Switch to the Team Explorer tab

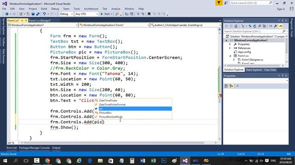click(x=254, y=70)
